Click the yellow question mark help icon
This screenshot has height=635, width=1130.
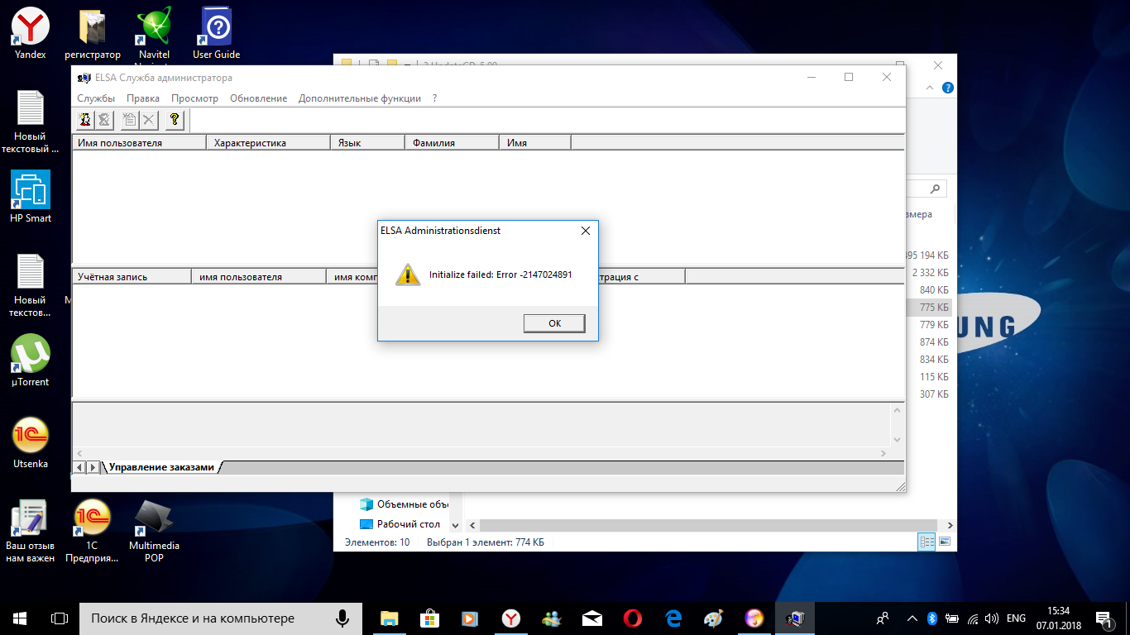coord(174,120)
